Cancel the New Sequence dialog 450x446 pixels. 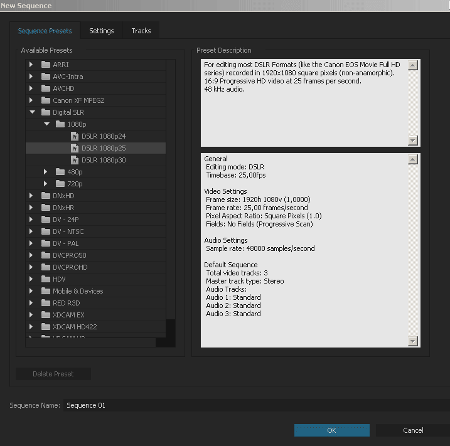[x=413, y=430]
